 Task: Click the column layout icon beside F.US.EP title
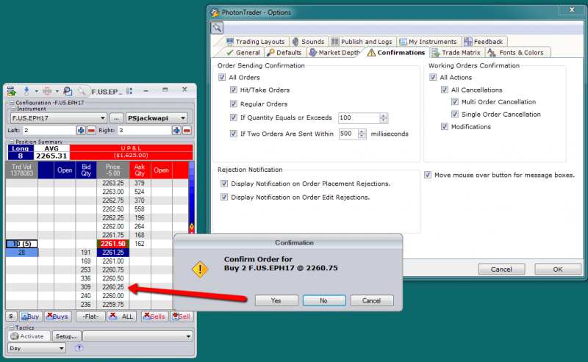[x=129, y=91]
